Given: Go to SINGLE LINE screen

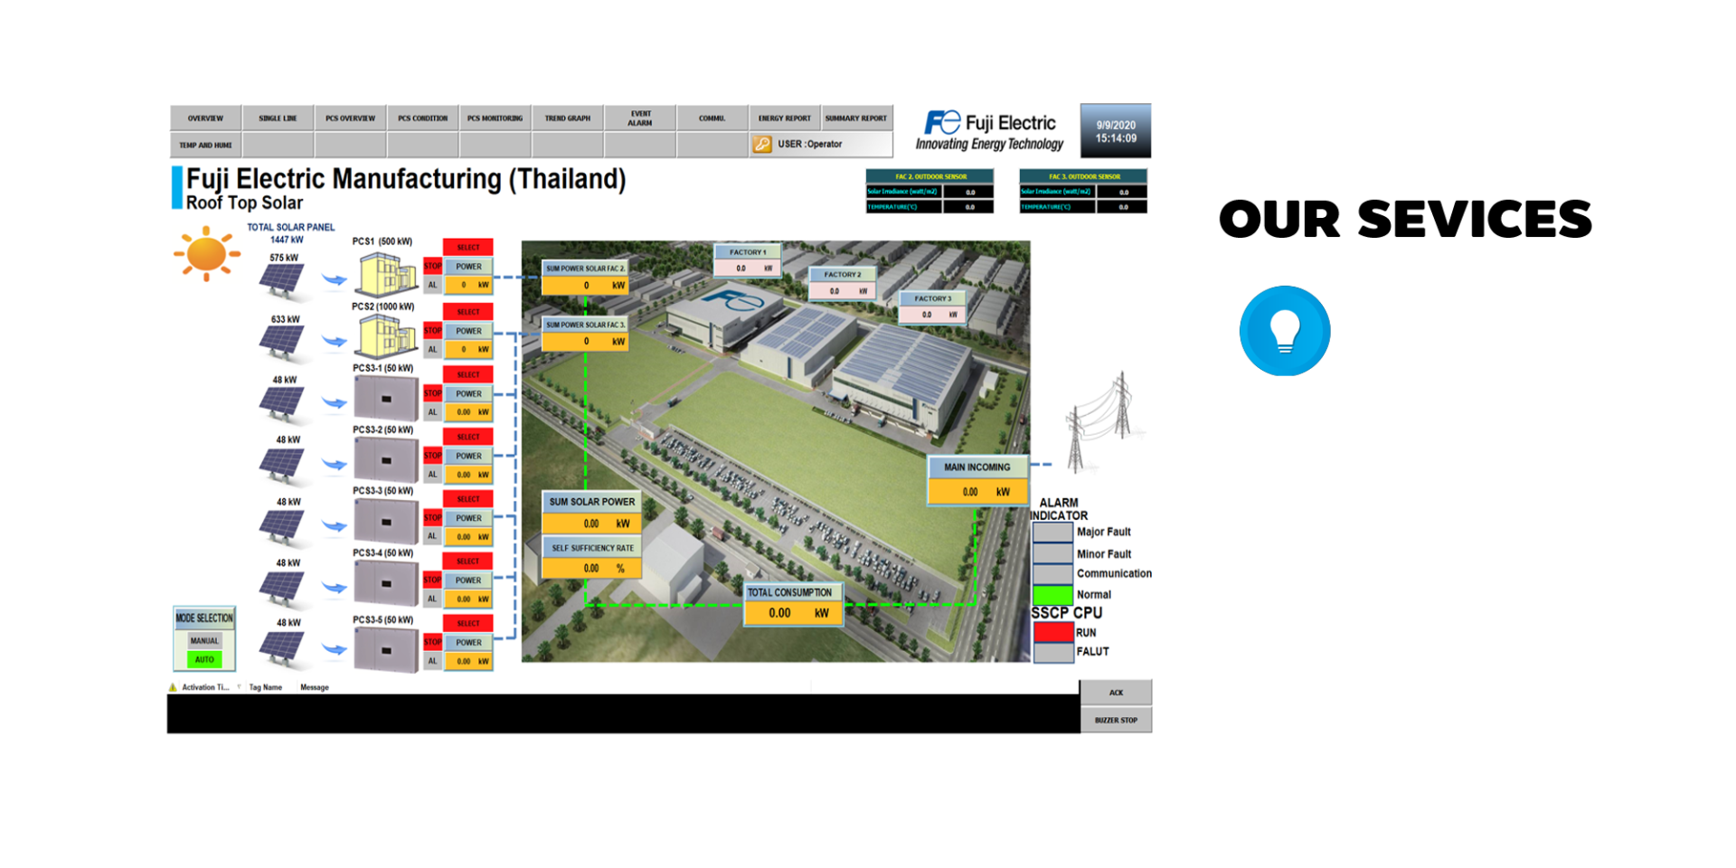Looking at the screenshot, I should pos(278,118).
